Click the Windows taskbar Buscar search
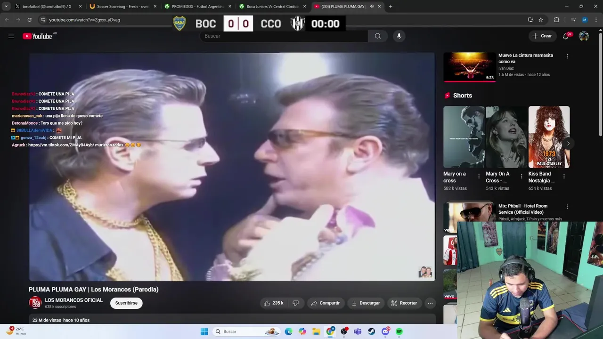Screen dimensions: 603x339 coord(247,331)
